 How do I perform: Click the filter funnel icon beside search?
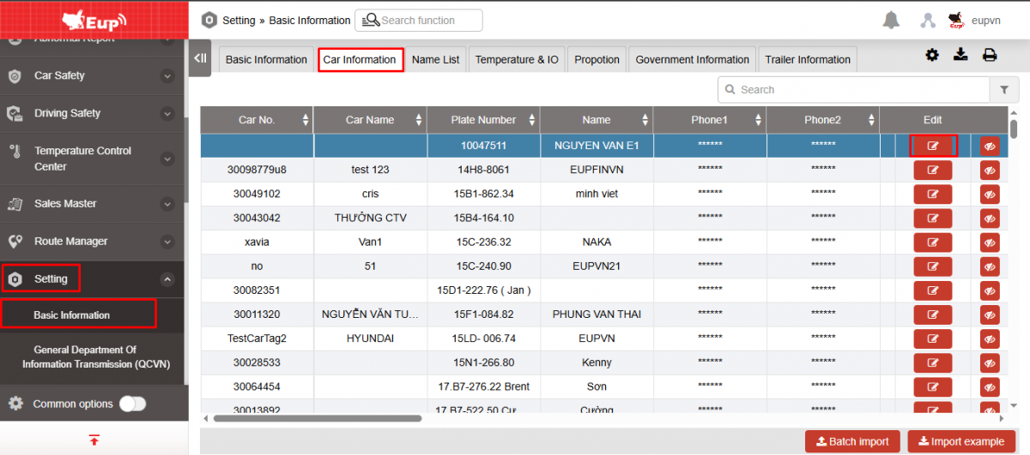1003,89
